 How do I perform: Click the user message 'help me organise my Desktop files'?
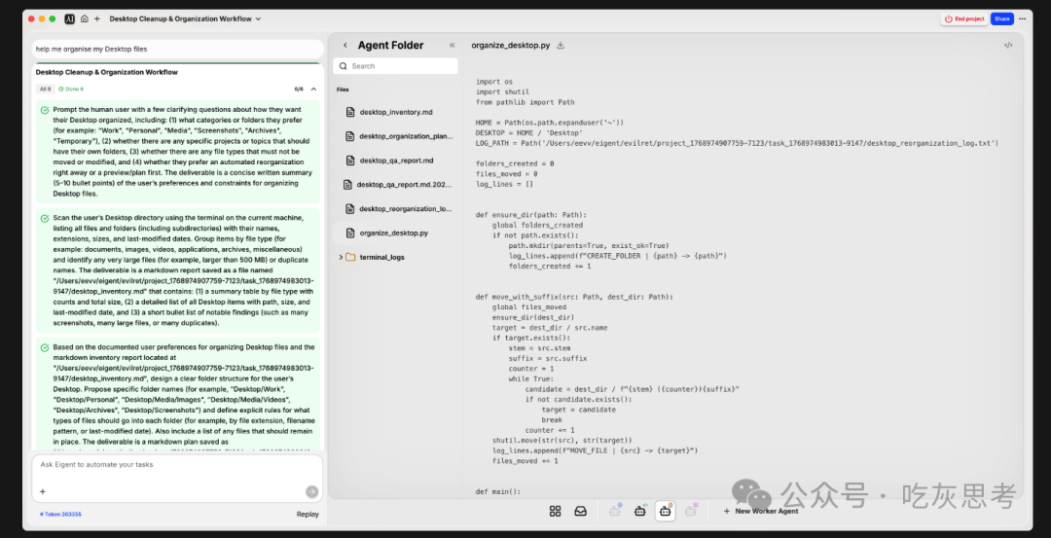pos(91,49)
